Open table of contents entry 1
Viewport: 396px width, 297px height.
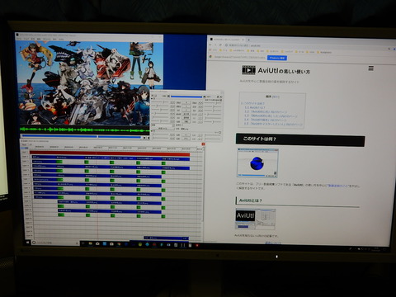pyautogui.click(x=253, y=103)
